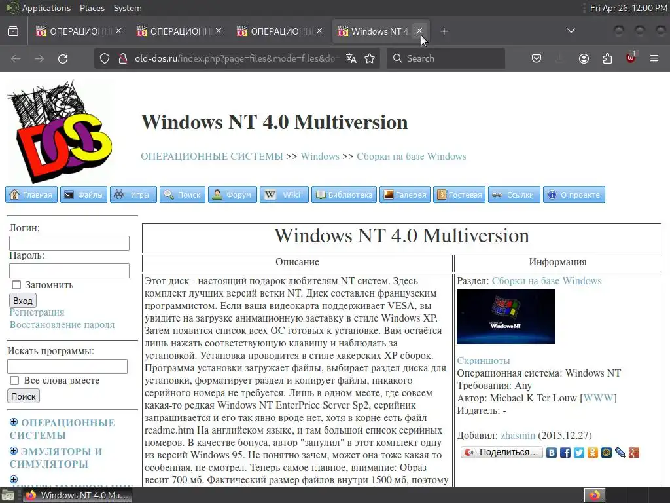The height and width of the screenshot is (503, 670).
Task: Bookmark this page with the star
Action: tap(370, 58)
